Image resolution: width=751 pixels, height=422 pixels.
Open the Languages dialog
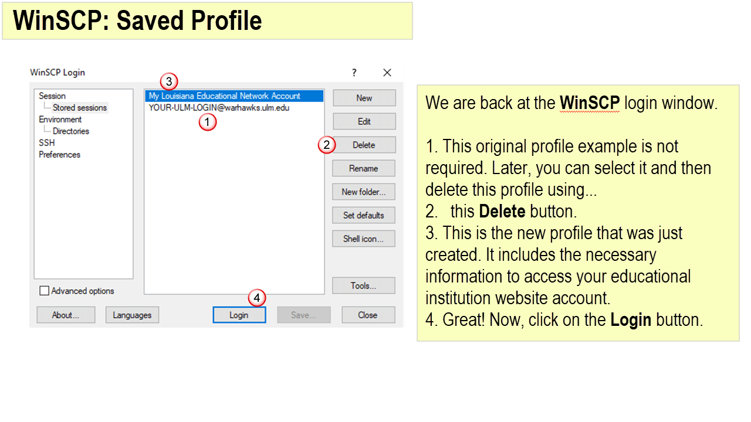(132, 315)
